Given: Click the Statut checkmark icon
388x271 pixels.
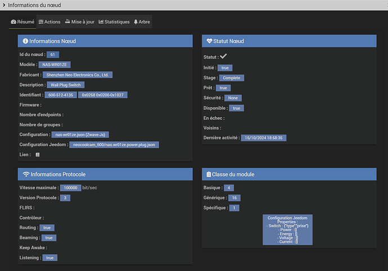Looking at the screenshot, I should point(223,56).
